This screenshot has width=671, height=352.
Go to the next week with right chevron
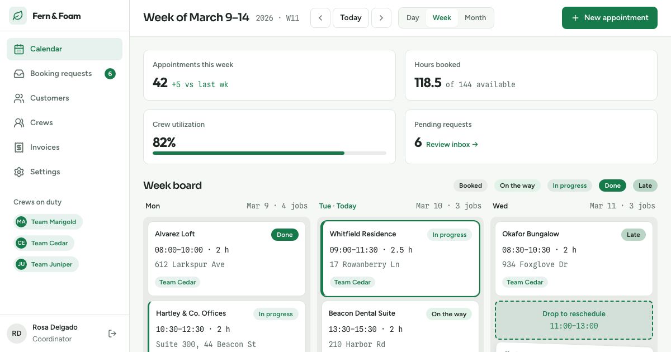pos(381,18)
